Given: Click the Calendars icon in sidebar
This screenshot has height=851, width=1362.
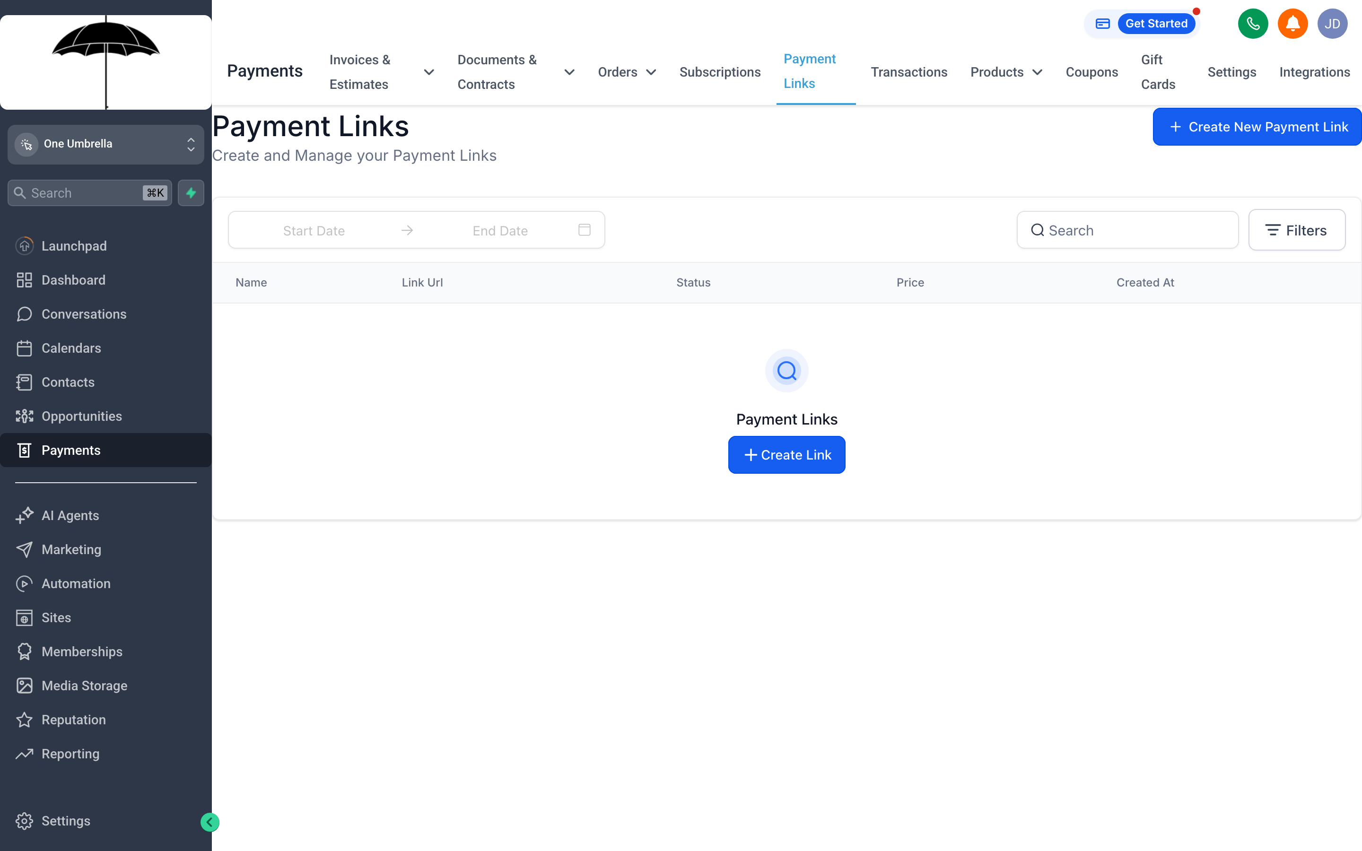Looking at the screenshot, I should point(24,348).
